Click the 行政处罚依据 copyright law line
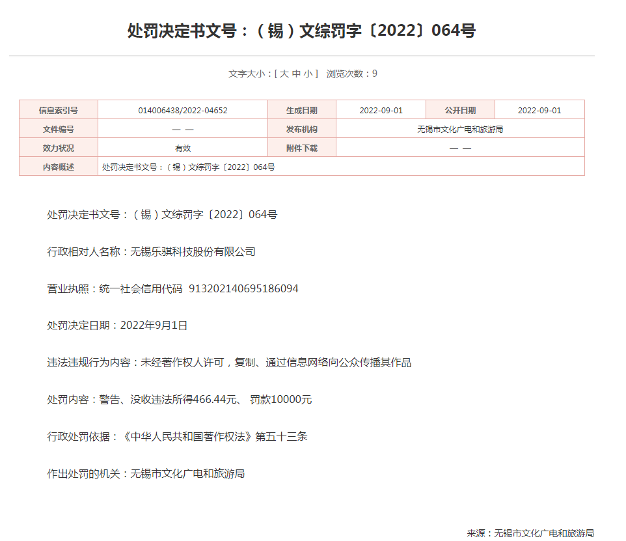This screenshot has width=626, height=541. tap(177, 437)
